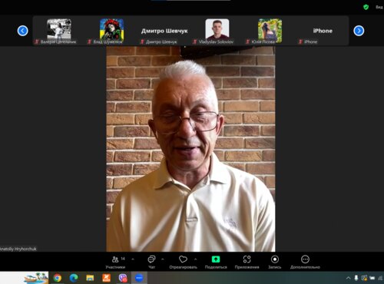The height and width of the screenshot is (284, 384).
Task: Open the Вид view menu
Action: pos(379,7)
